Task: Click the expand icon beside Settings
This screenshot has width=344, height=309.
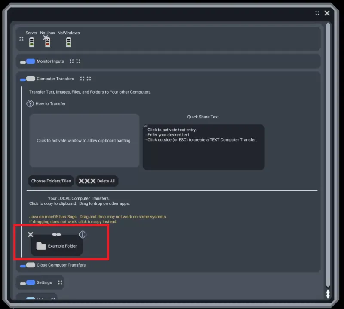Action: 60,282
